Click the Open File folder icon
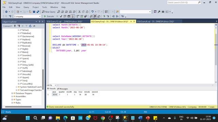This screenshot has height=122, width=218. (x=30, y=12)
